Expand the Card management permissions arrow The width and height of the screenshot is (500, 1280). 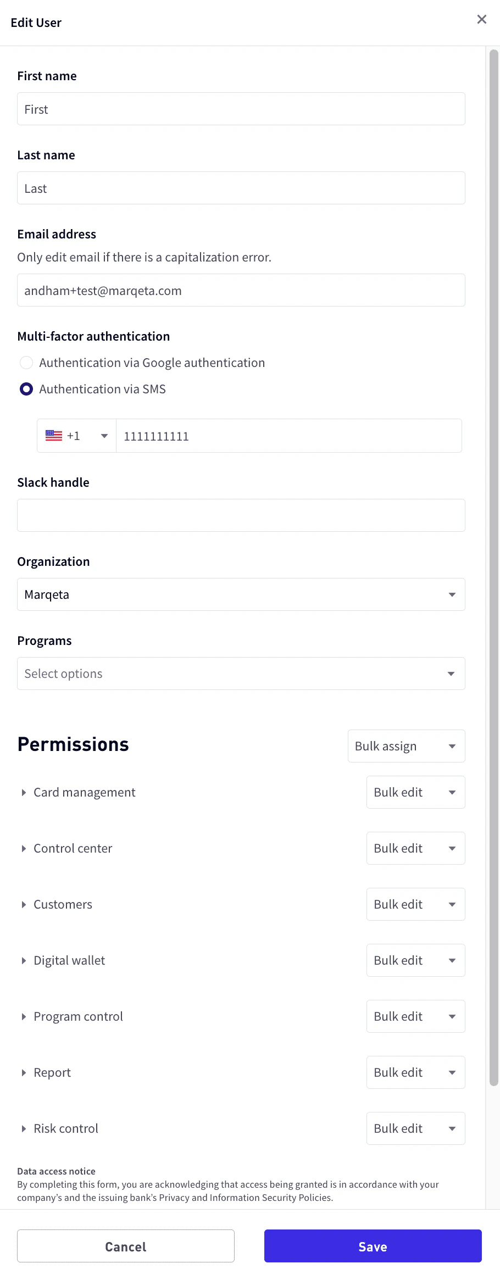click(x=24, y=792)
